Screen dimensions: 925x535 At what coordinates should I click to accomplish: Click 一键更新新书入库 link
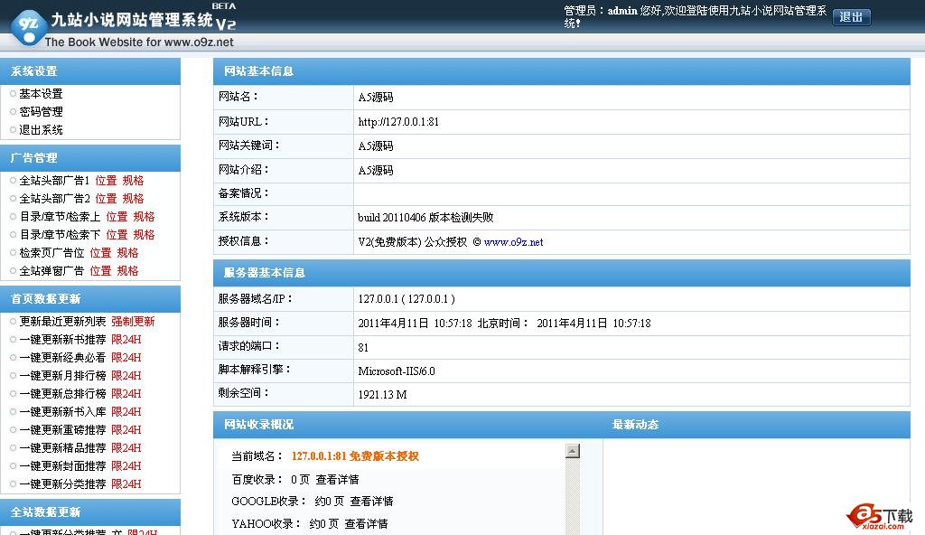(62, 411)
